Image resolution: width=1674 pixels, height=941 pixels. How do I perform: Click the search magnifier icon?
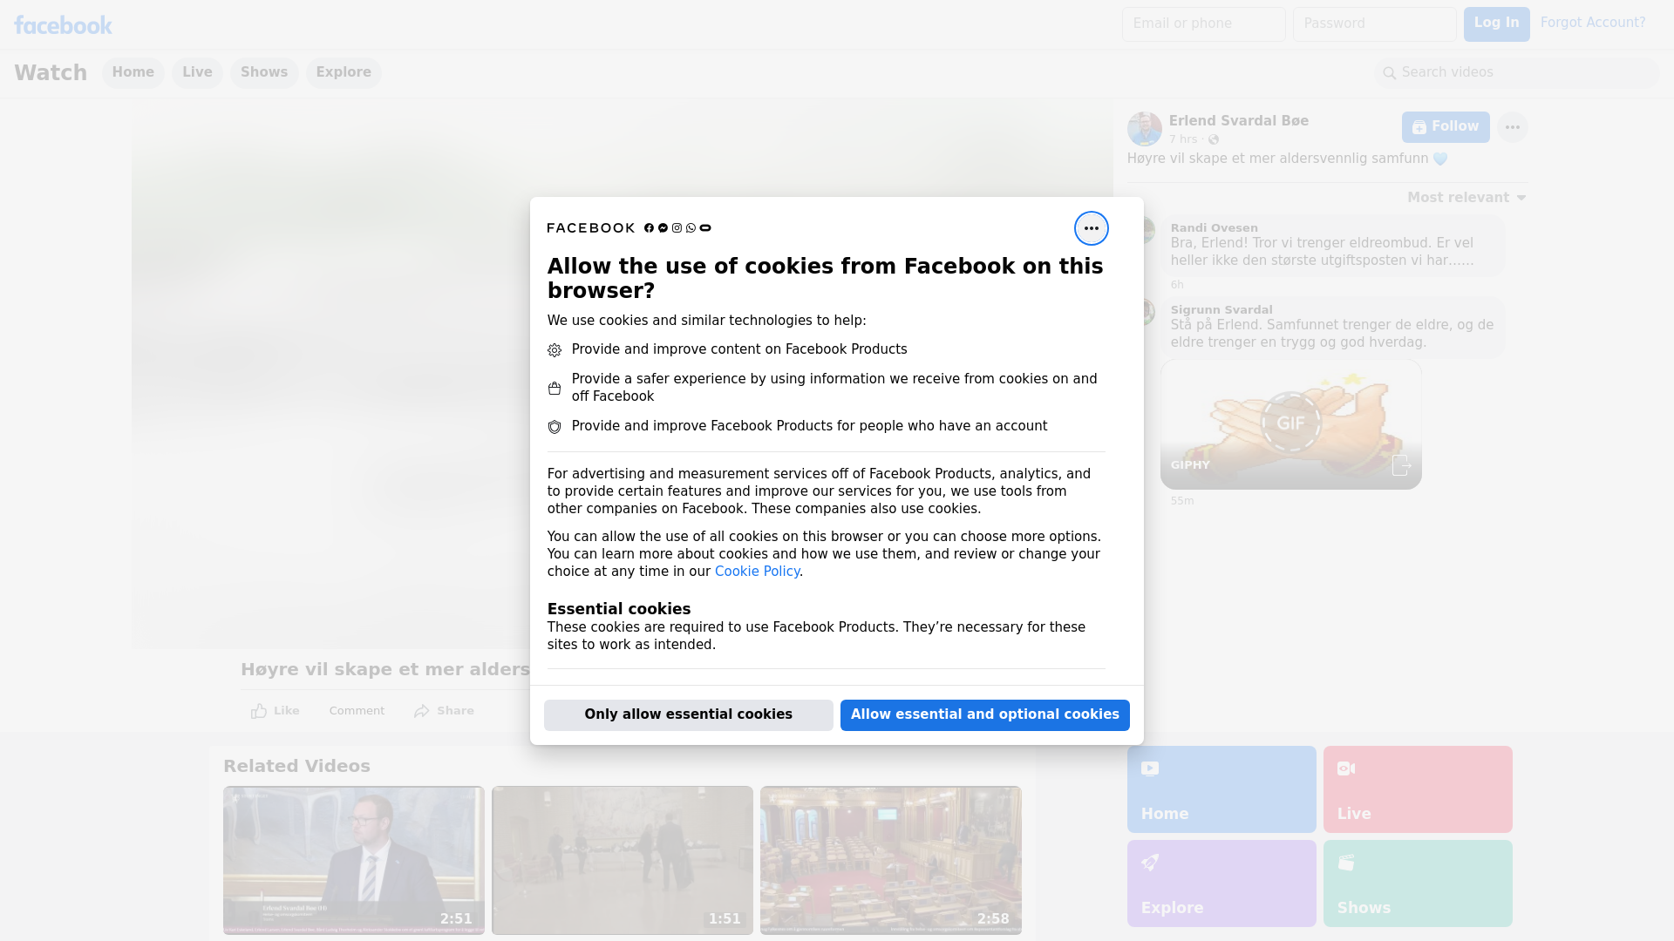tap(1389, 73)
